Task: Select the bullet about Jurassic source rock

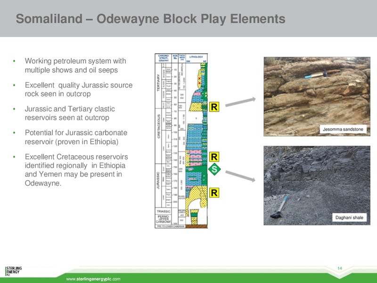Action: point(79,89)
